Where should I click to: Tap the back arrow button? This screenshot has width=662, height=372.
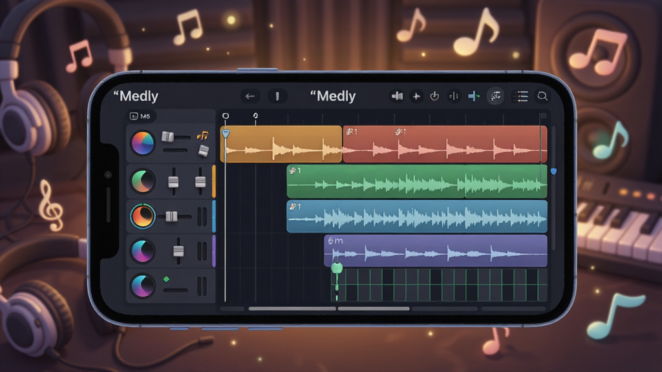pos(250,96)
